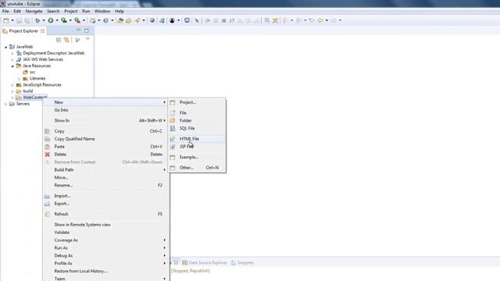Open the Run button dropdown arrow

point(57,20)
